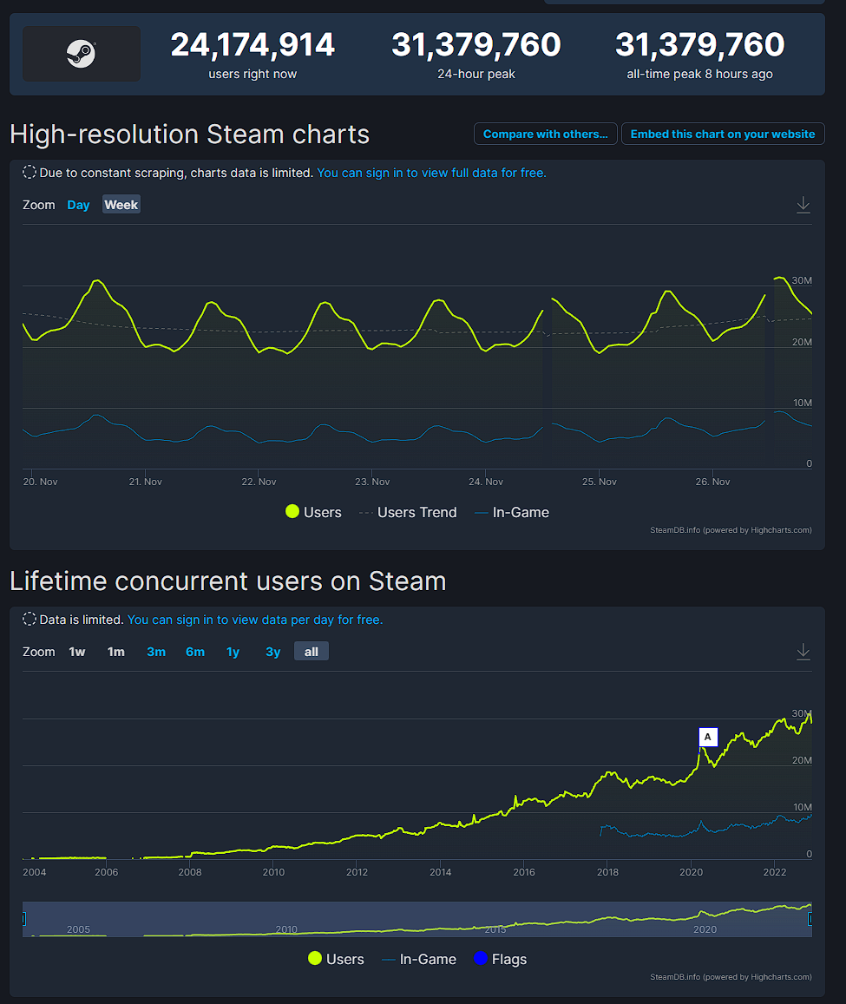Click the 26. Nov axis label
This screenshot has width=846, height=1004.
coord(712,482)
